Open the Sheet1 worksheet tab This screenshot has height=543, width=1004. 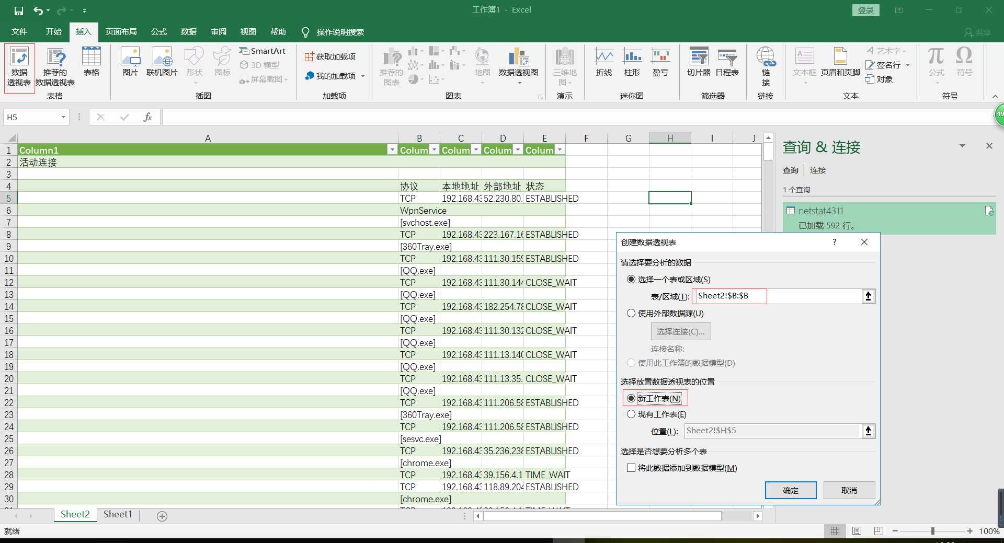point(118,515)
